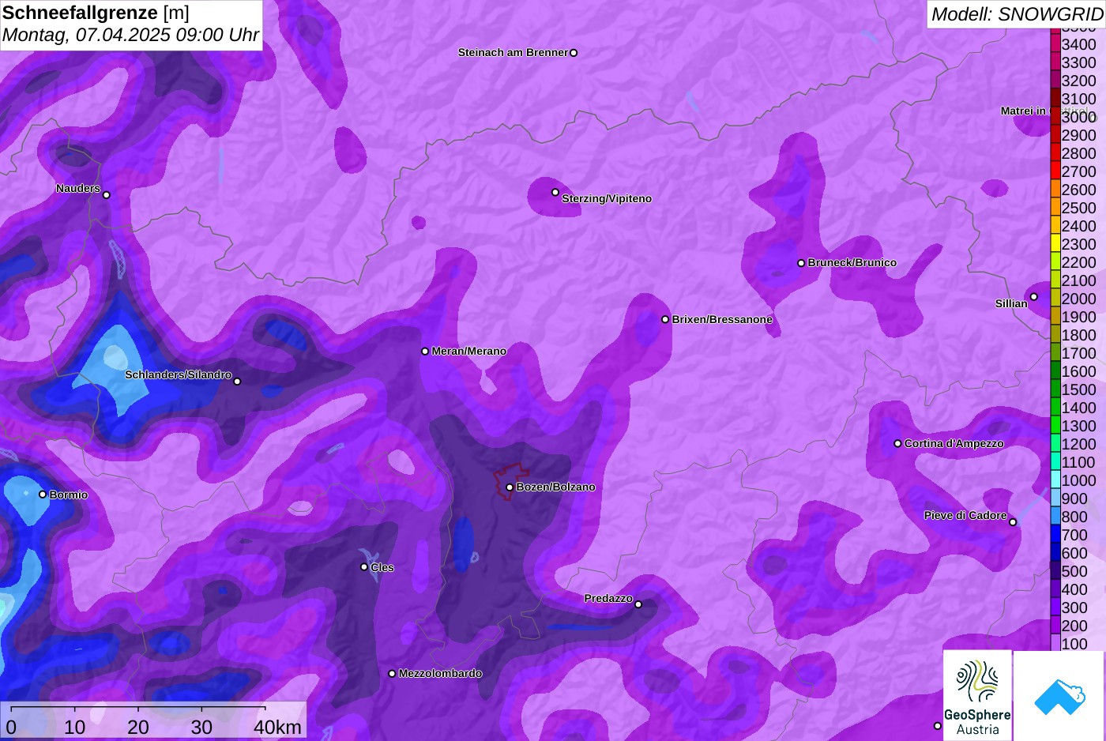Click the Mezzolombardo location marker
The width and height of the screenshot is (1106, 741).
point(392,674)
